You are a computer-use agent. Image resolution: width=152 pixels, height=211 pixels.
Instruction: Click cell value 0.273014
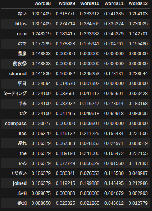pyautogui.click(x=114, y=104)
